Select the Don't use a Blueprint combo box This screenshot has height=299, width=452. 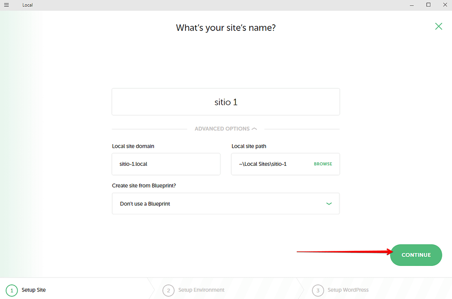pos(226,204)
